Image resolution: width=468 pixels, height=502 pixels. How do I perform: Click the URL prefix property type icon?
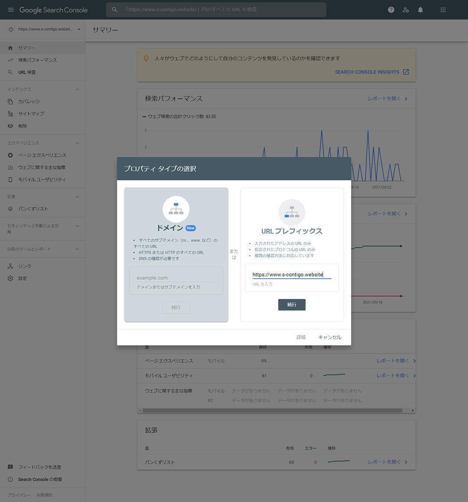coord(292,212)
